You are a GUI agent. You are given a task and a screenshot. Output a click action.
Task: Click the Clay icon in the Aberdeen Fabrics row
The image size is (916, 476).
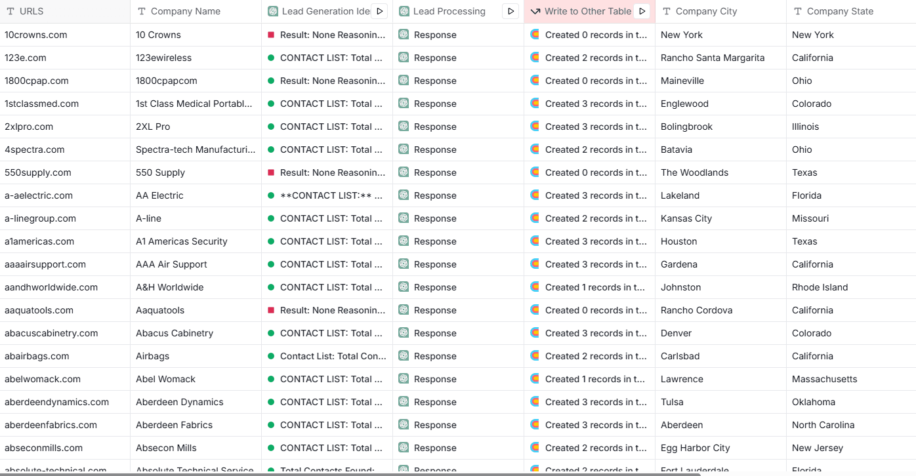pos(535,424)
